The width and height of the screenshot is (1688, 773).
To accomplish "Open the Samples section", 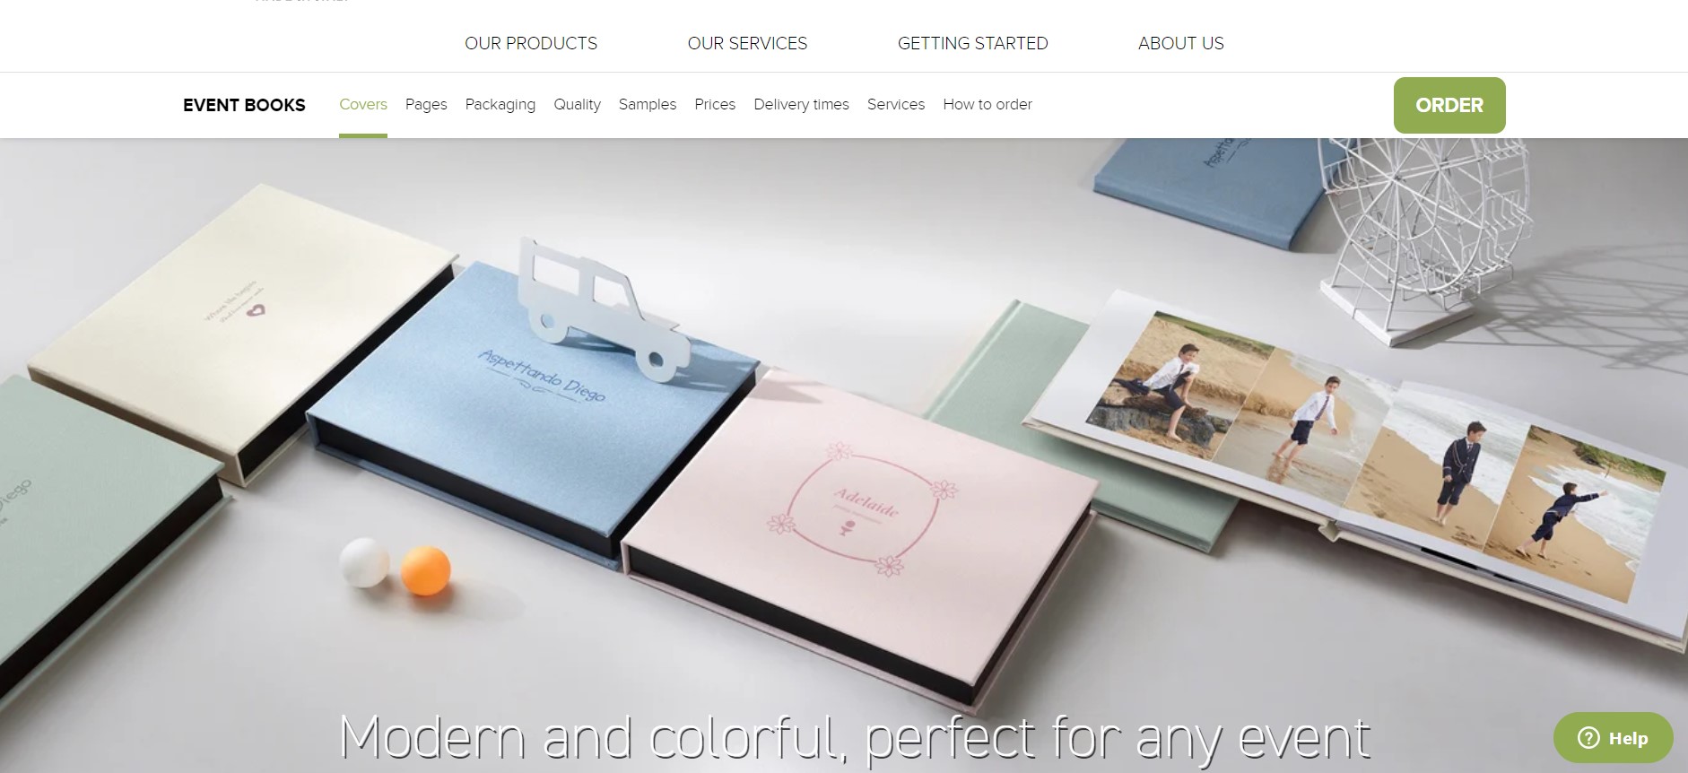I will 648,104.
